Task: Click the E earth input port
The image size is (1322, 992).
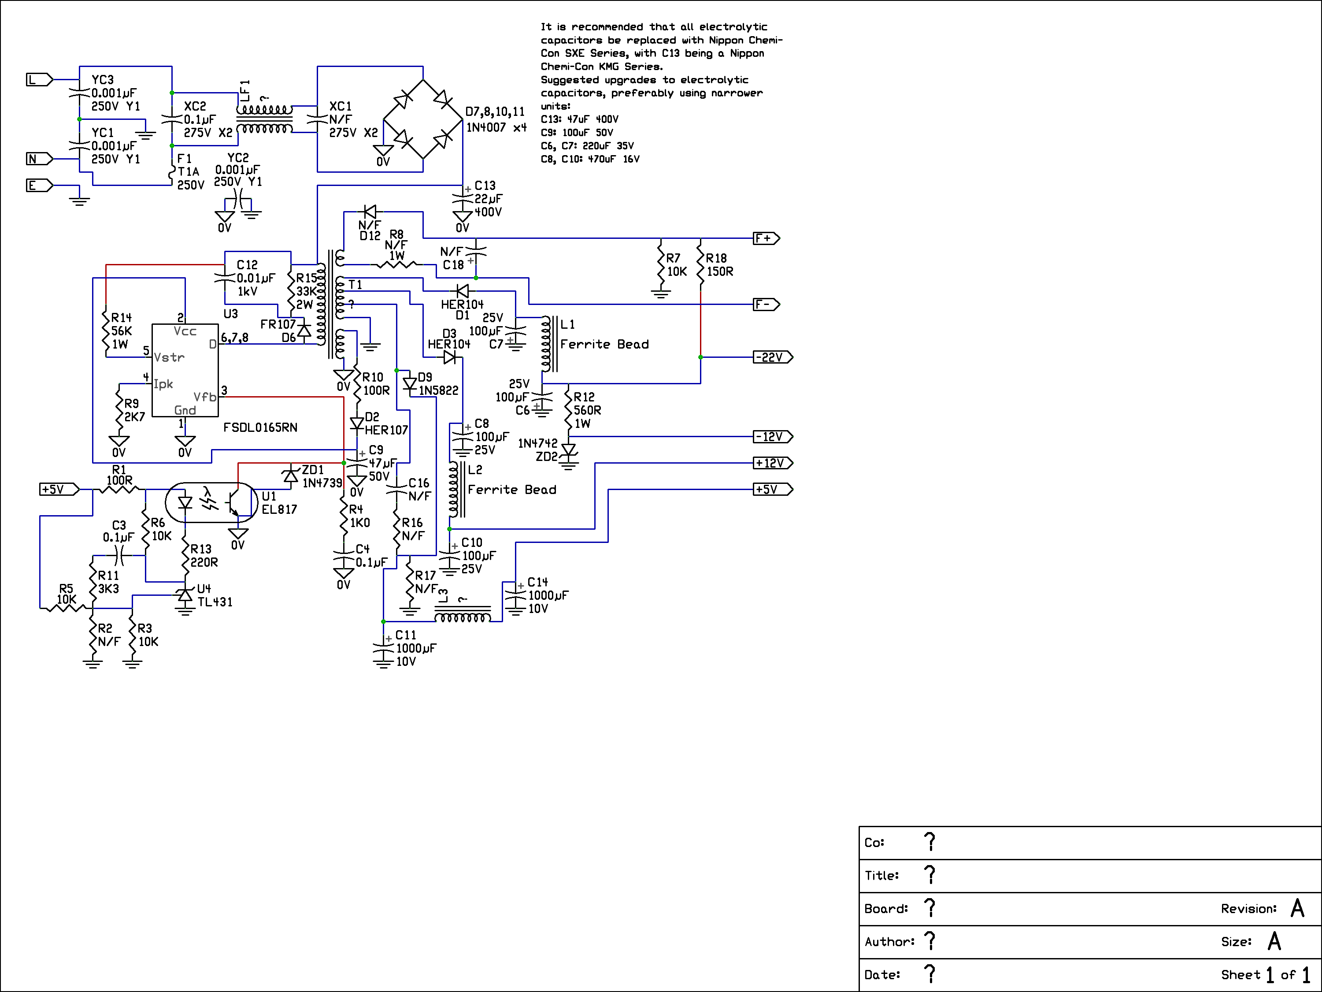Action: [x=40, y=186]
